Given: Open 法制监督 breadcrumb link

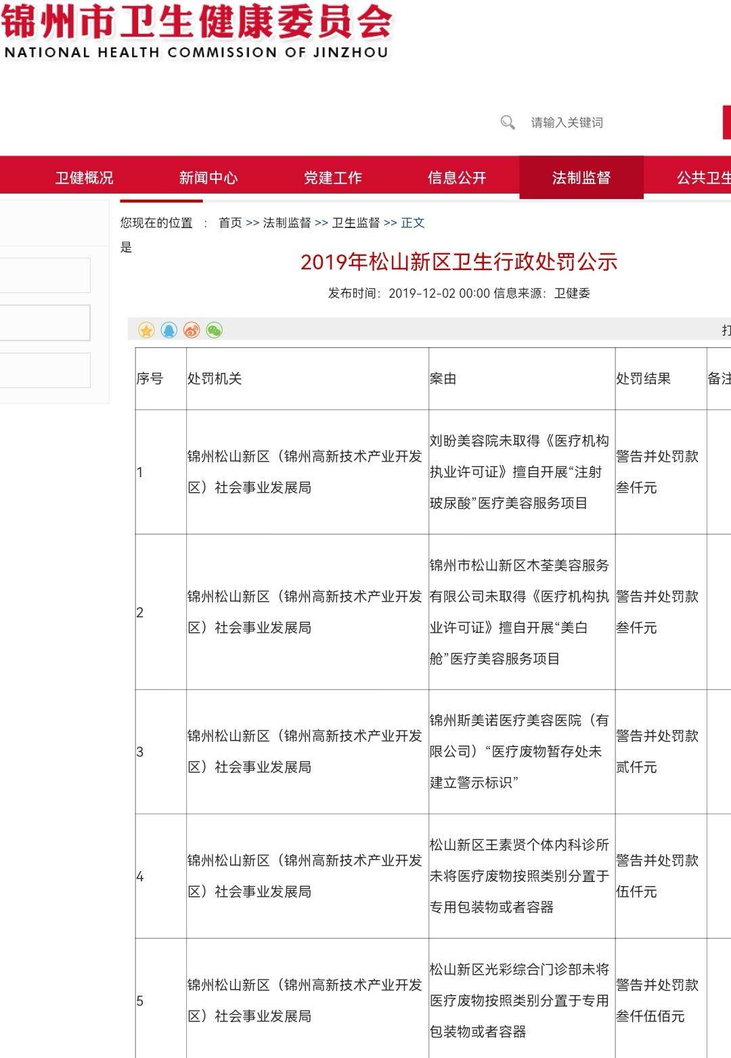Looking at the screenshot, I should pyautogui.click(x=287, y=223).
